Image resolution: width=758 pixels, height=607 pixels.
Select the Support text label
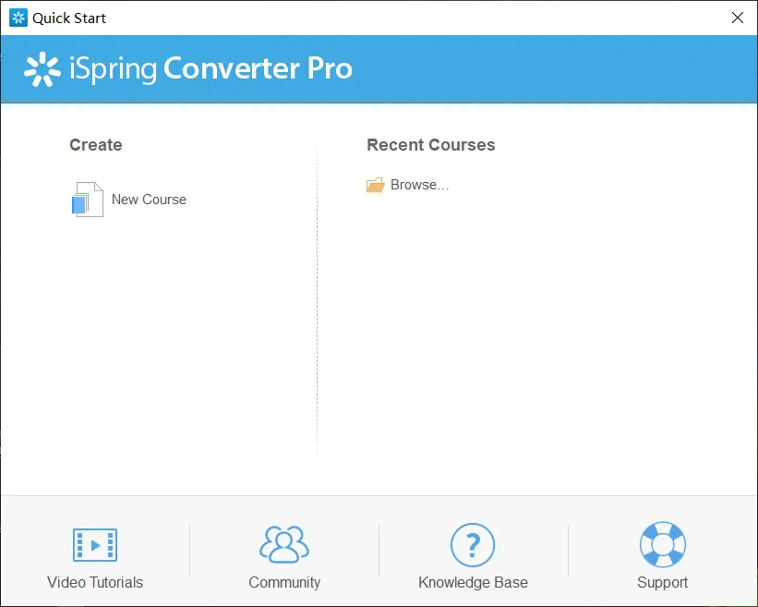[x=662, y=582]
